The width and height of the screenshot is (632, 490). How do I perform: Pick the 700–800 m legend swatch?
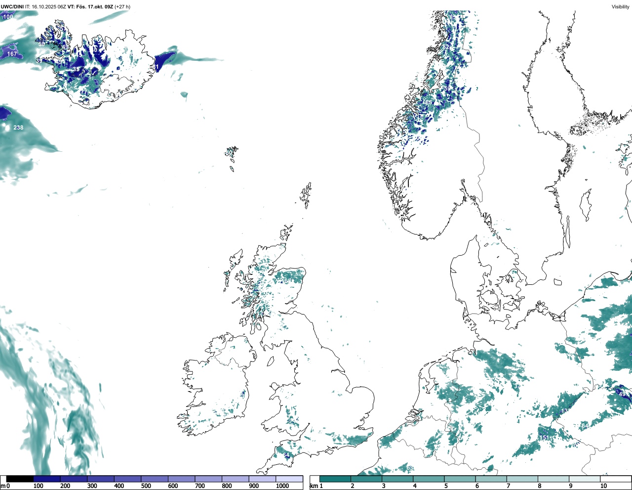pyautogui.click(x=208, y=479)
